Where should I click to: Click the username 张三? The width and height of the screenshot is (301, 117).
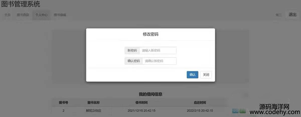point(279,15)
